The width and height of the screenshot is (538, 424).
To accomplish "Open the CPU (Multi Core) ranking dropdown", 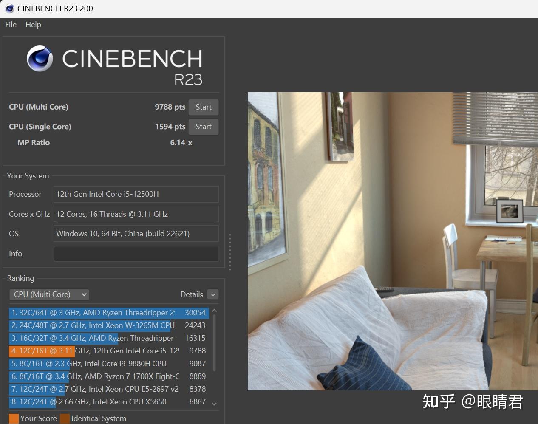I will point(49,294).
